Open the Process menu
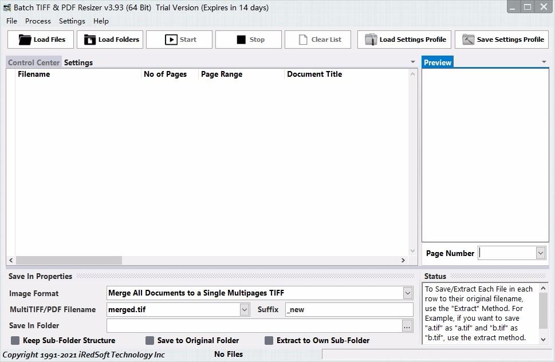Screen dimensions: 555x362 [38, 21]
